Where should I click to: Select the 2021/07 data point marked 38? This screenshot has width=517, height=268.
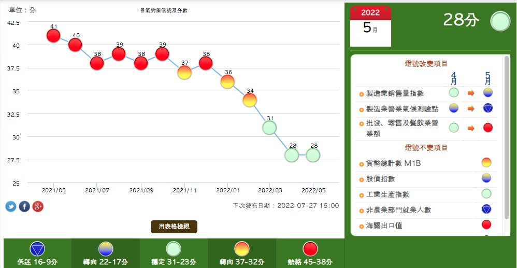[x=97, y=63]
